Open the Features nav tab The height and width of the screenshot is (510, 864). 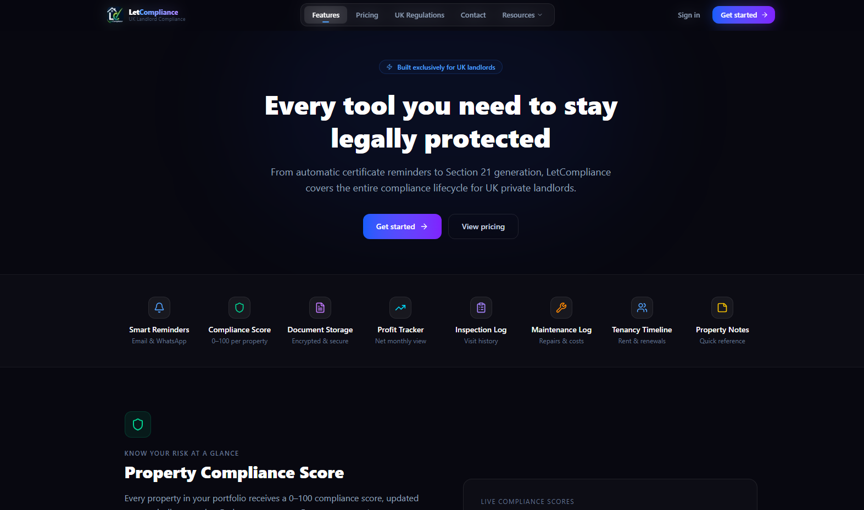(326, 15)
